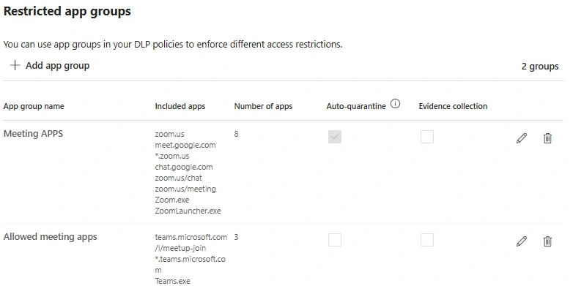Click the Number of apps column header
The width and height of the screenshot is (573, 286).
click(x=263, y=106)
